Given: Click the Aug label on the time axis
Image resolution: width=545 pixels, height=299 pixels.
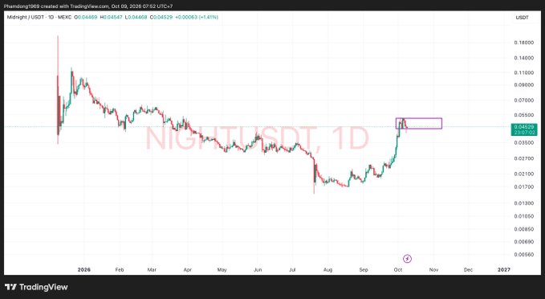Looking at the screenshot, I should pyautogui.click(x=327, y=270).
